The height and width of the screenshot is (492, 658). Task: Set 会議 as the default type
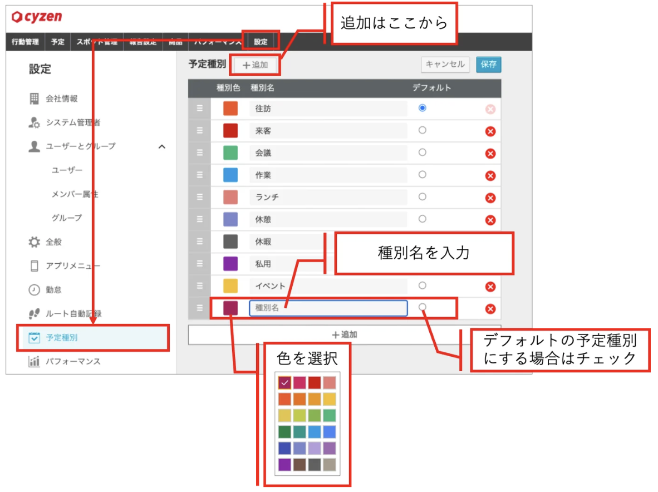[422, 152]
